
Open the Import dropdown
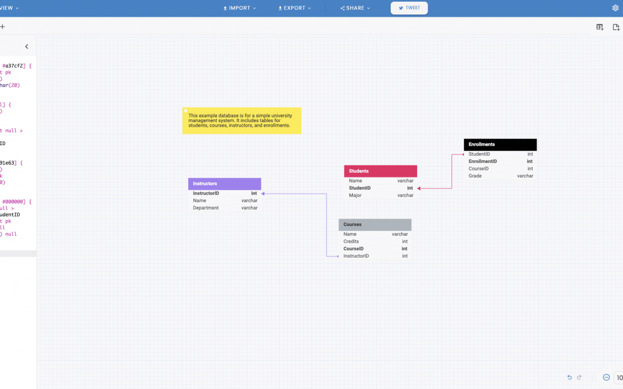239,8
